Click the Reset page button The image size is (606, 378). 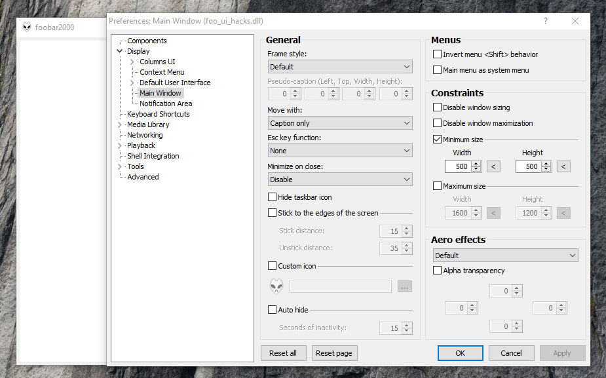334,353
